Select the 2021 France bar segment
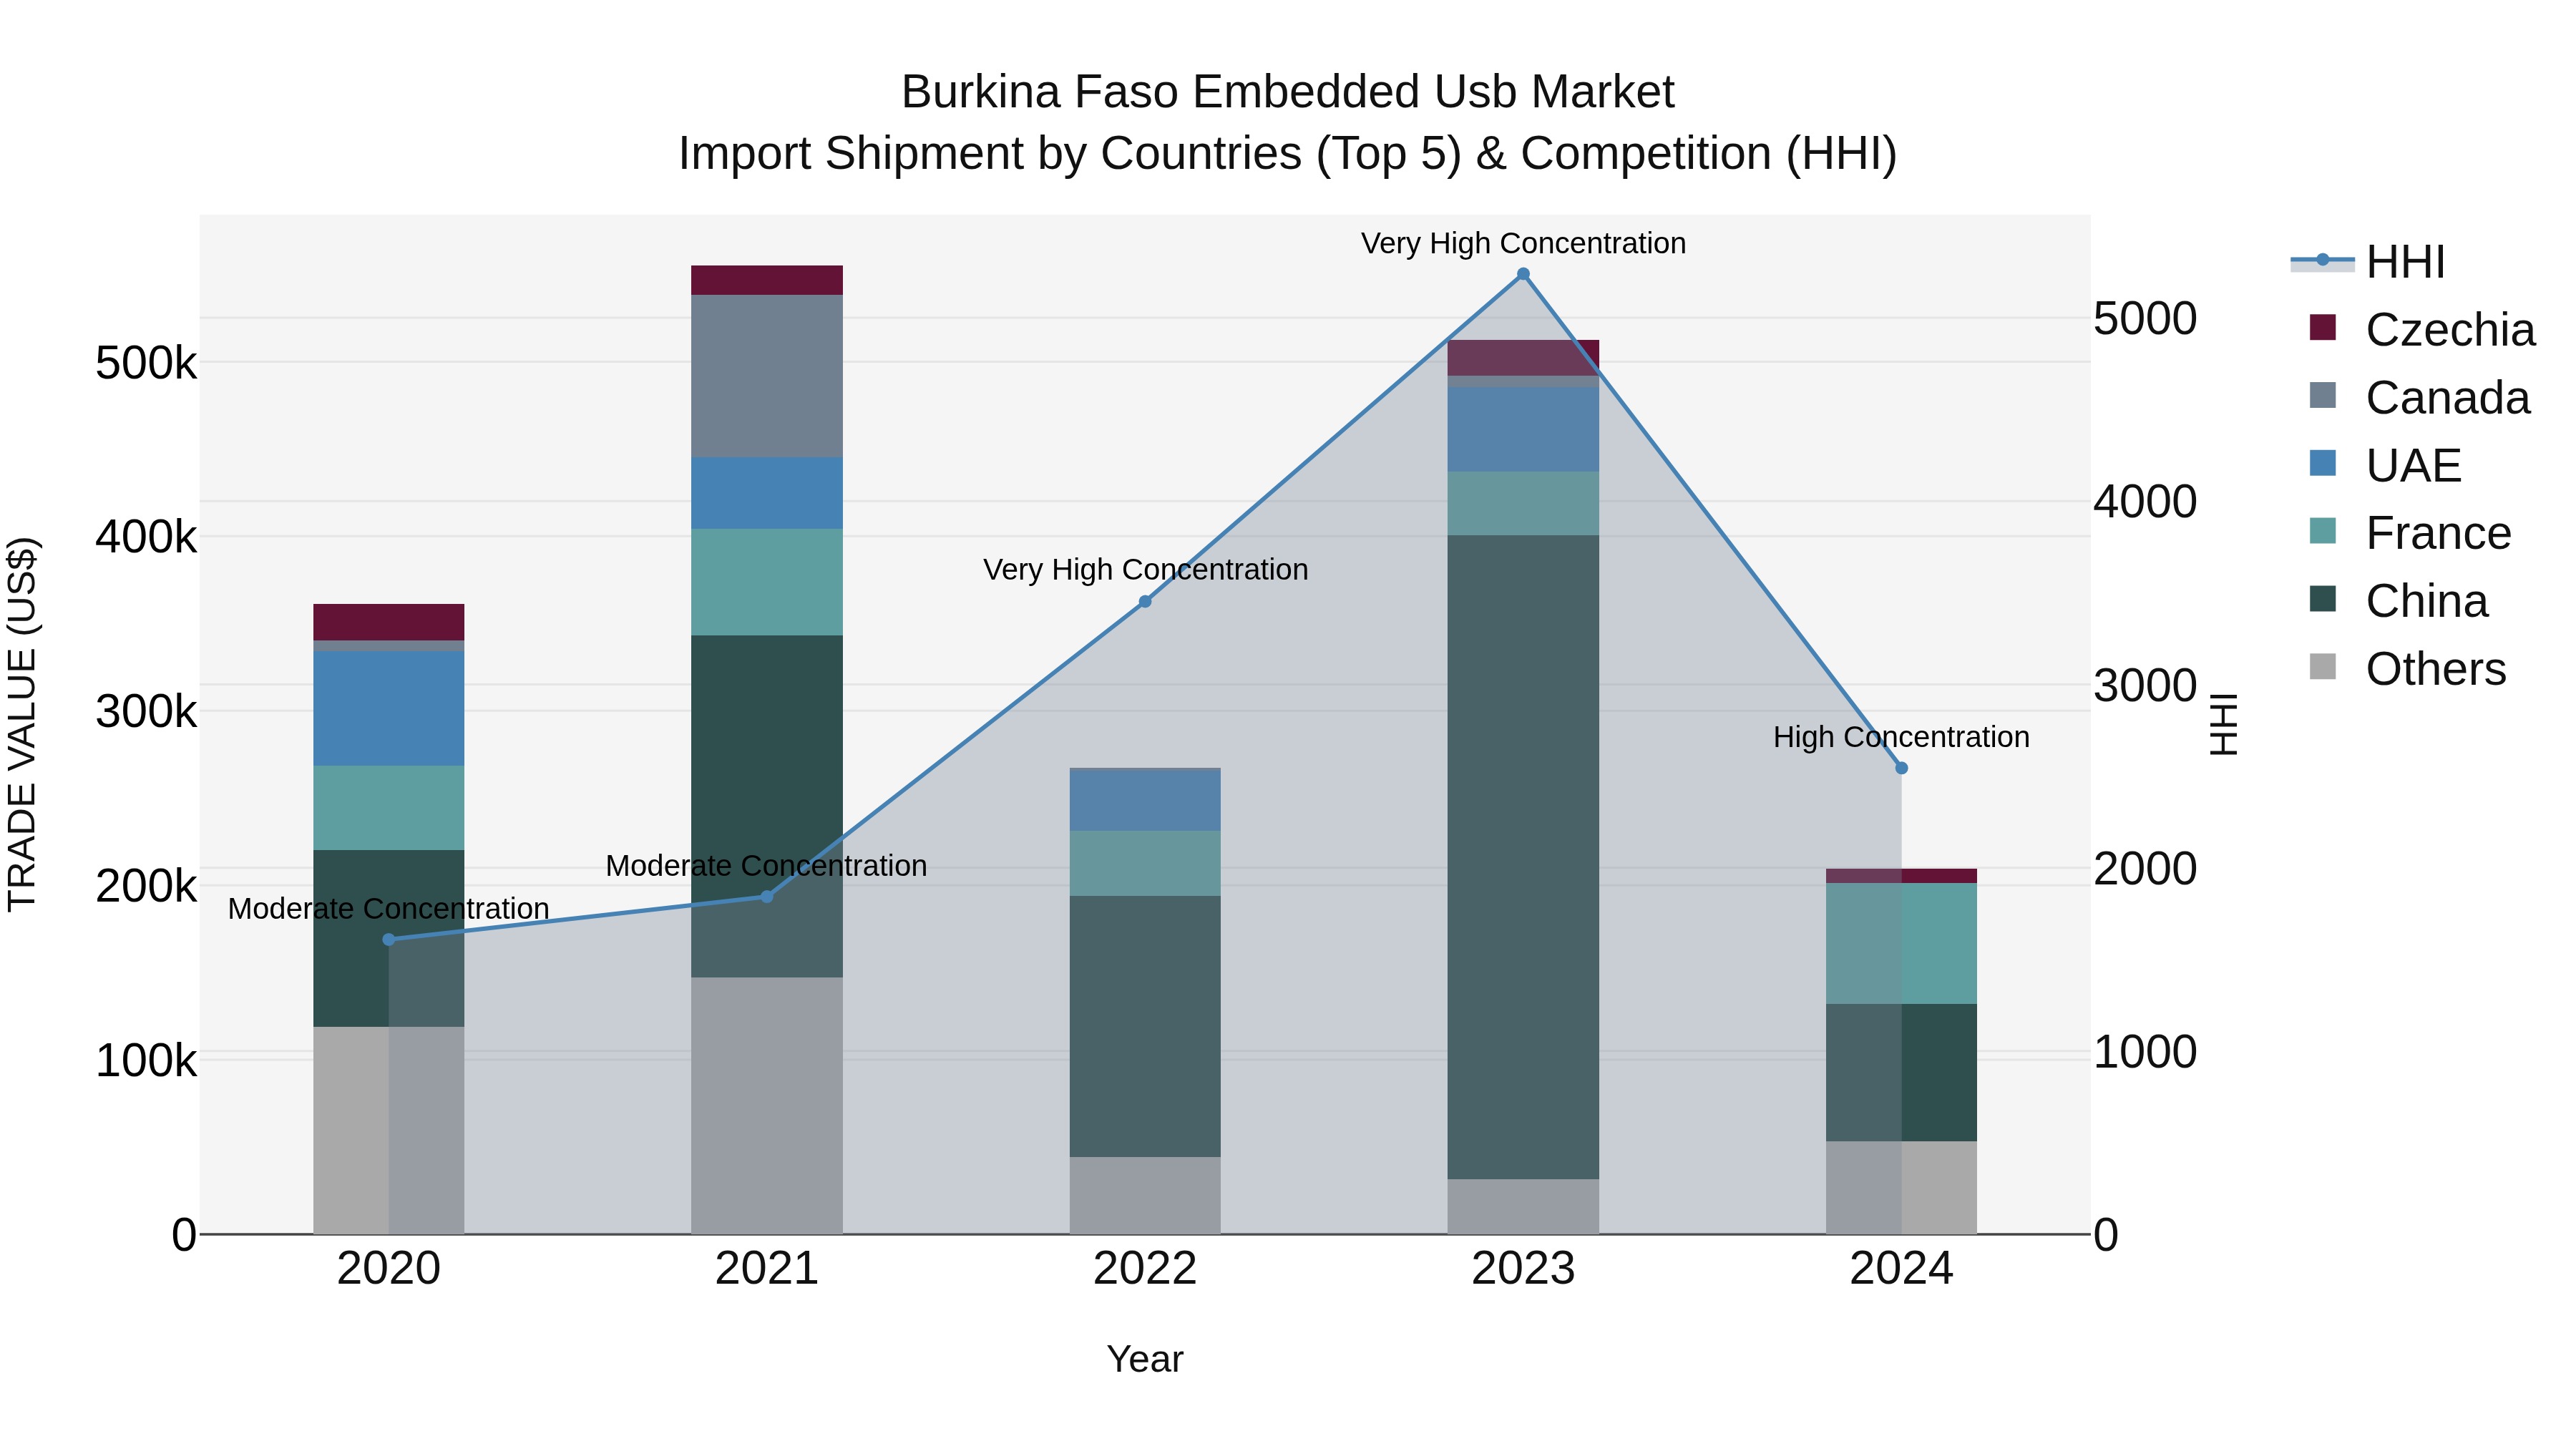The width and height of the screenshot is (2576, 1449). 767,582
